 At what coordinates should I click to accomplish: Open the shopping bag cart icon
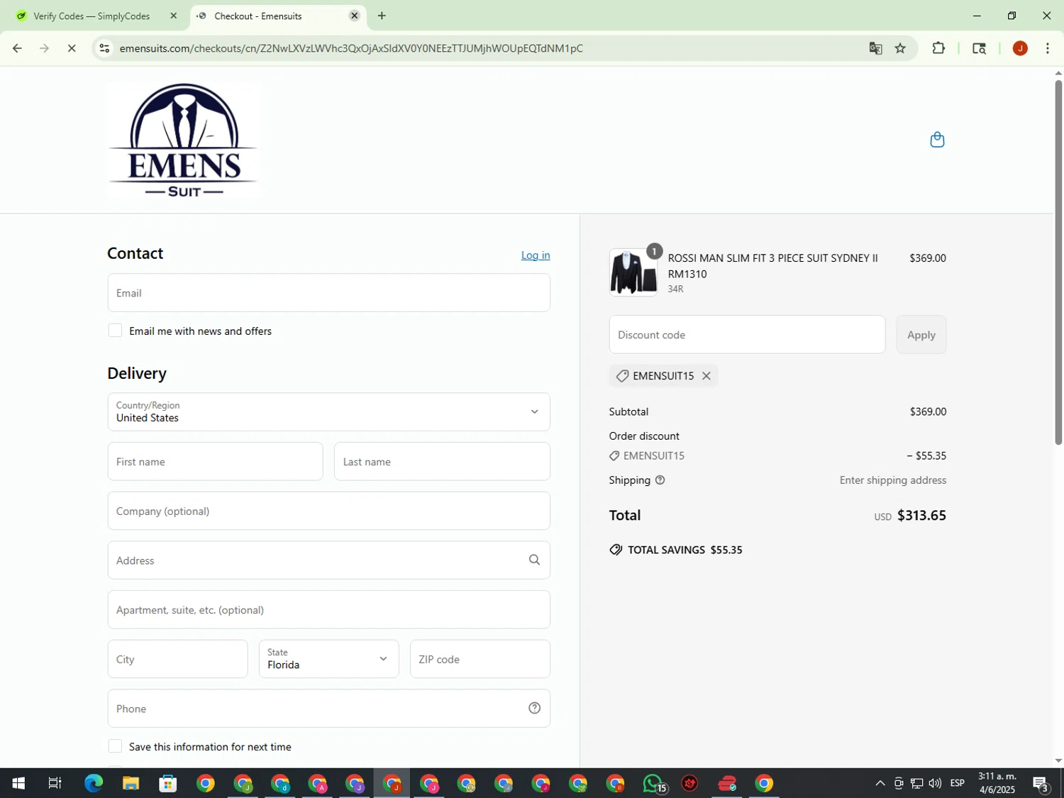point(937,140)
